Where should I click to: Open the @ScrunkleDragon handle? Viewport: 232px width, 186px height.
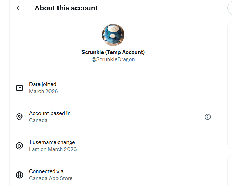(113, 59)
